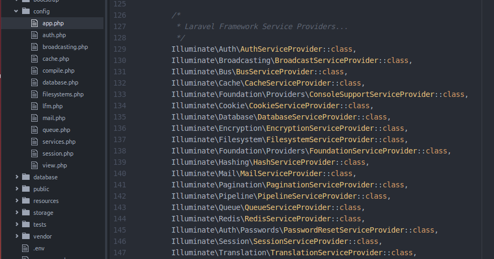Click RedisServiceProvider in the code

(288, 219)
